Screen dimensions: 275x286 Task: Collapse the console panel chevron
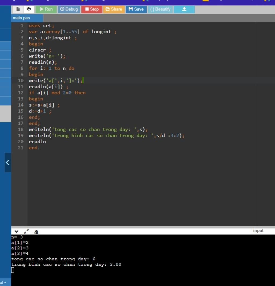click(16, 232)
